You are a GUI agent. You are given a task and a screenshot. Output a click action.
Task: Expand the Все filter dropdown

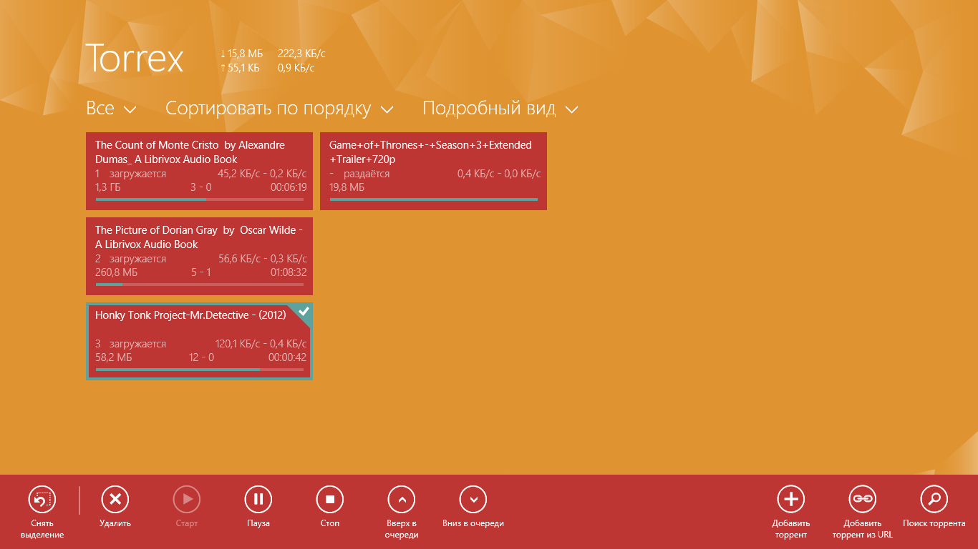(x=111, y=109)
